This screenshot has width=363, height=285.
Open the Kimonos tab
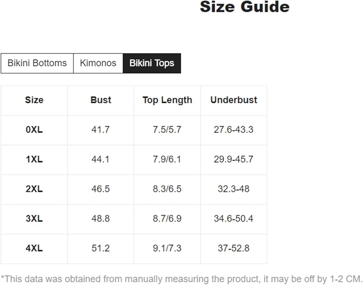coord(98,63)
